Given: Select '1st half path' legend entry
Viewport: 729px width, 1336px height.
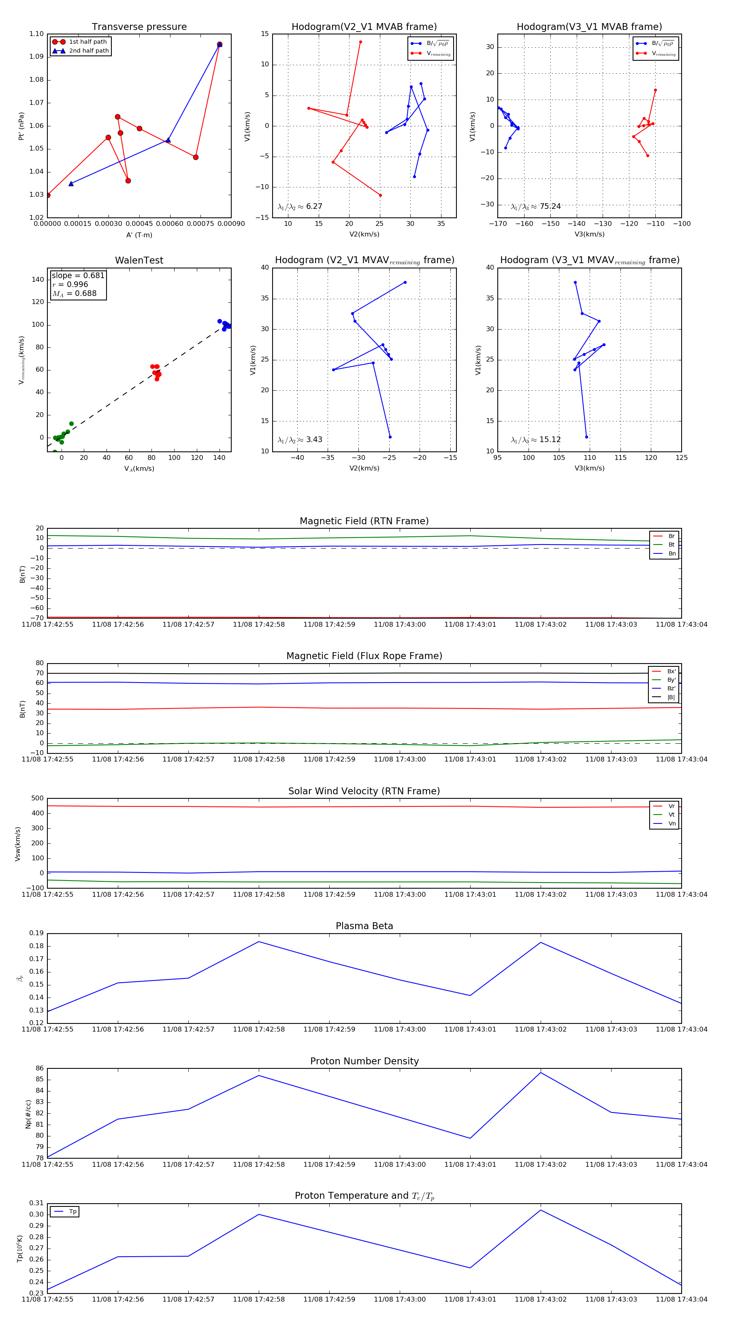Looking at the screenshot, I should (80, 42).
